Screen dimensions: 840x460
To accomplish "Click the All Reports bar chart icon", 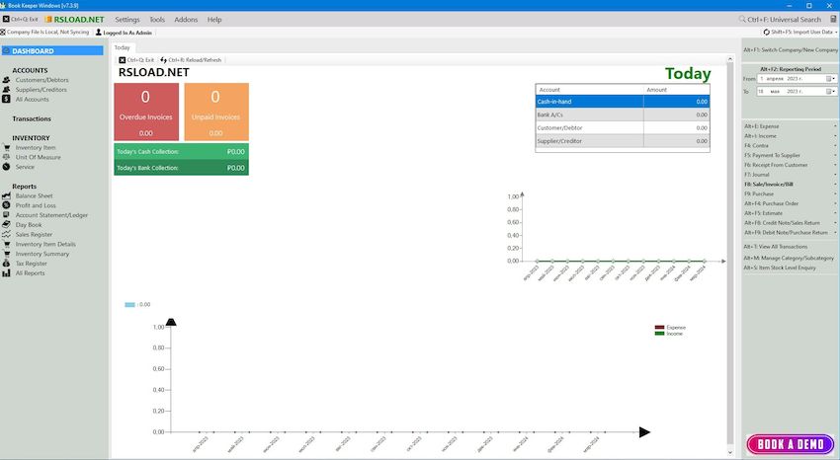I will 7,273.
